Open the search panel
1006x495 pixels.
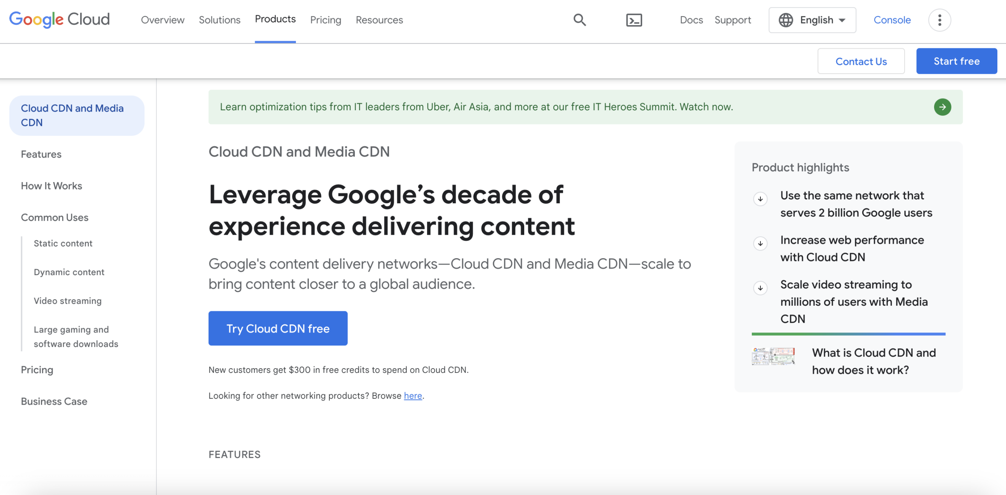tap(579, 20)
